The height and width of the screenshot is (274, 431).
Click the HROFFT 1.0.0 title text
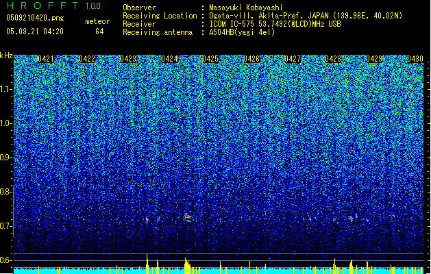click(x=54, y=5)
